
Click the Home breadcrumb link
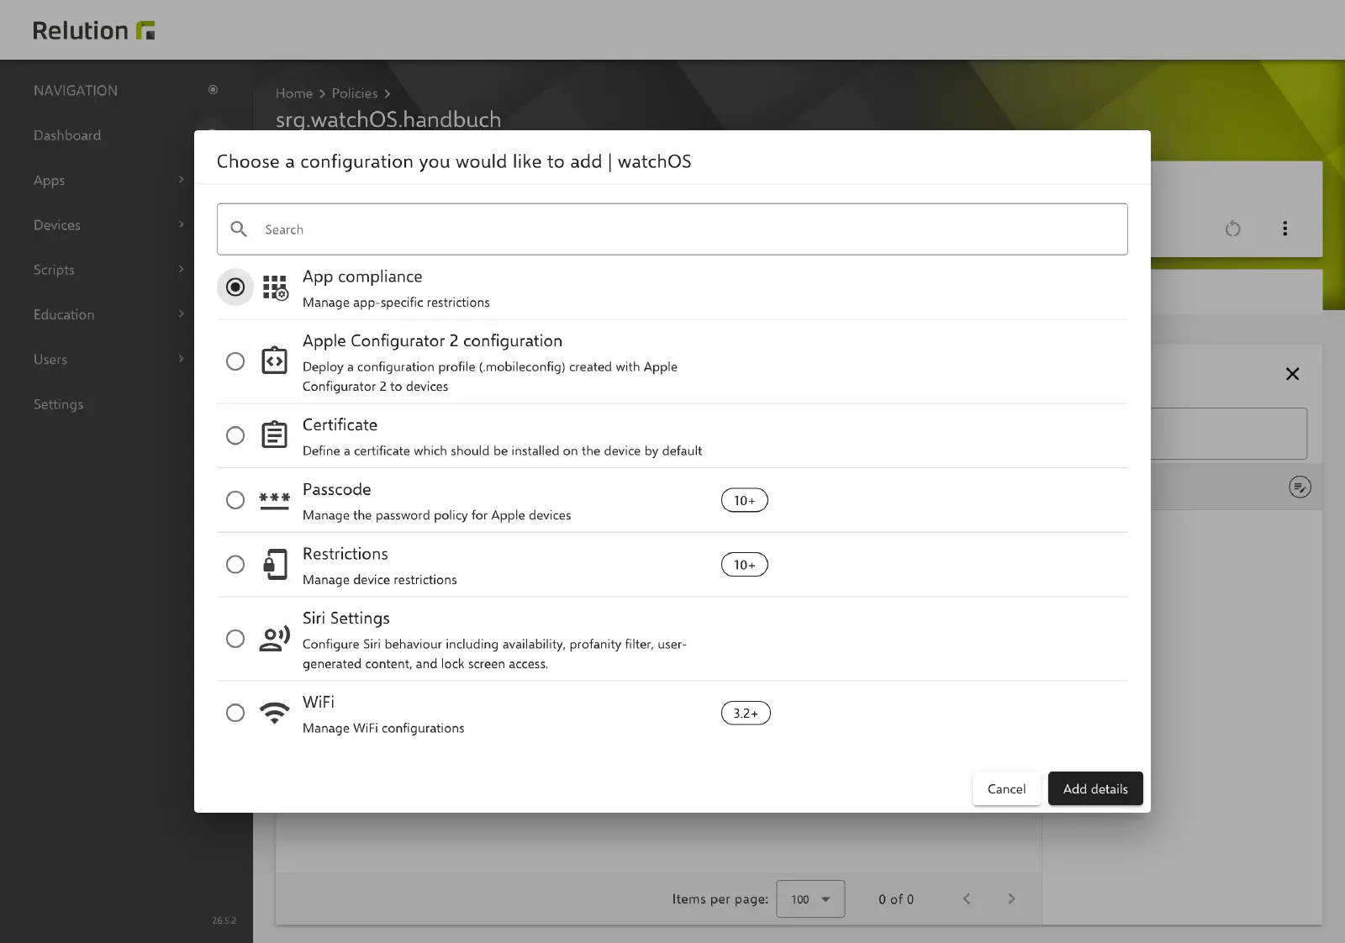[294, 93]
